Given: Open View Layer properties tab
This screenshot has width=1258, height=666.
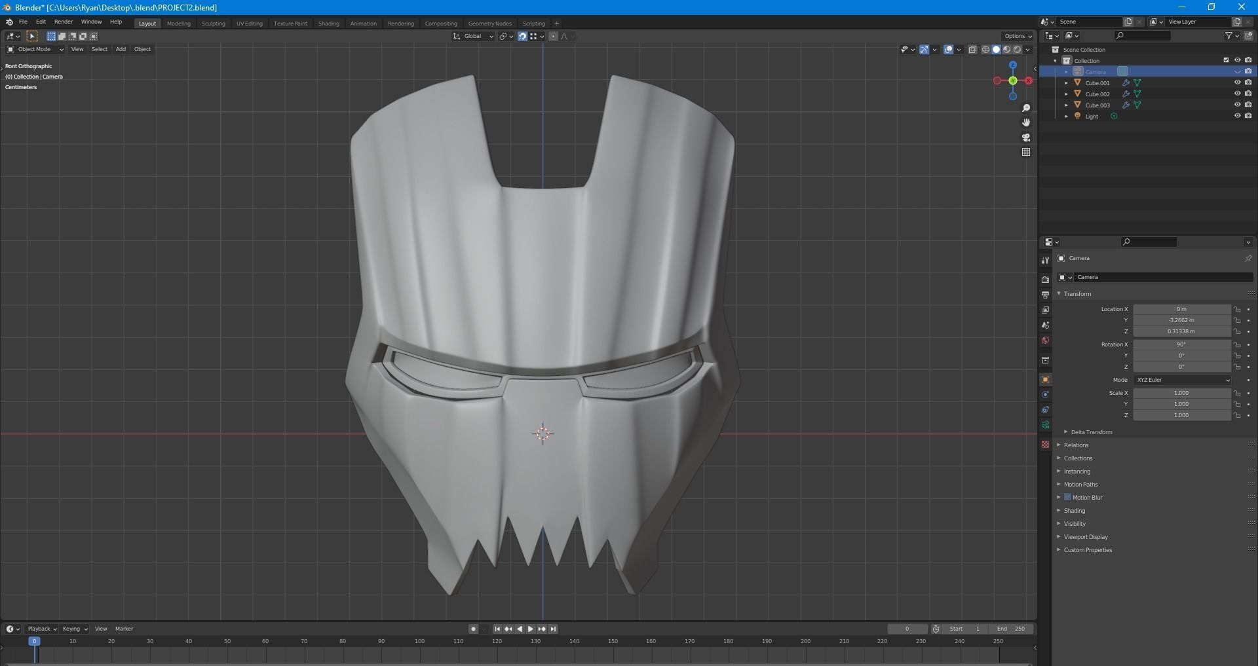Looking at the screenshot, I should (x=1045, y=310).
